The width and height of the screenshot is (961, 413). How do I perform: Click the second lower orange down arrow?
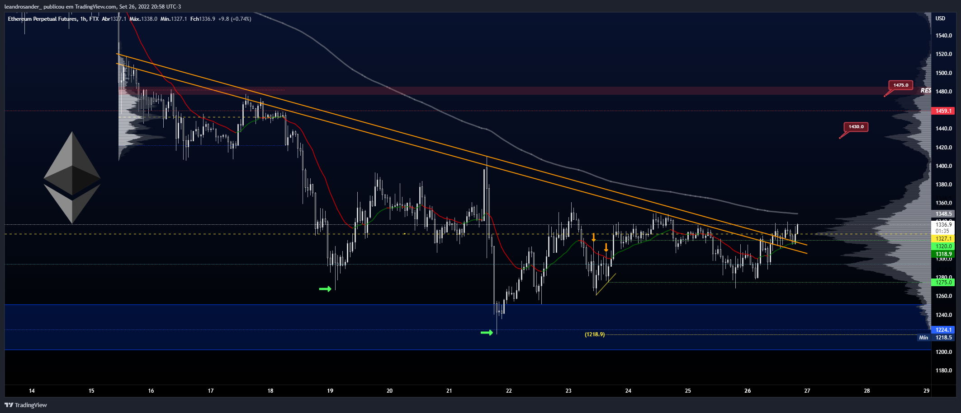pos(606,247)
